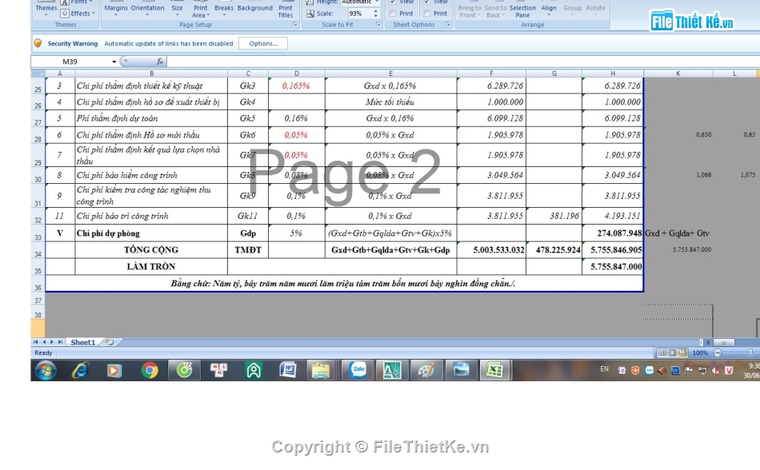Screen dimensions: 760x470
Task: Click the Zoom Out minus button
Action: tap(718, 352)
